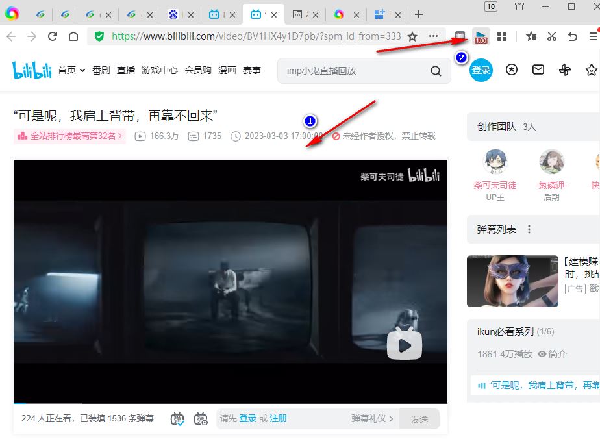Toggle danmaku display on or off
This screenshot has width=600, height=439.
click(x=177, y=419)
